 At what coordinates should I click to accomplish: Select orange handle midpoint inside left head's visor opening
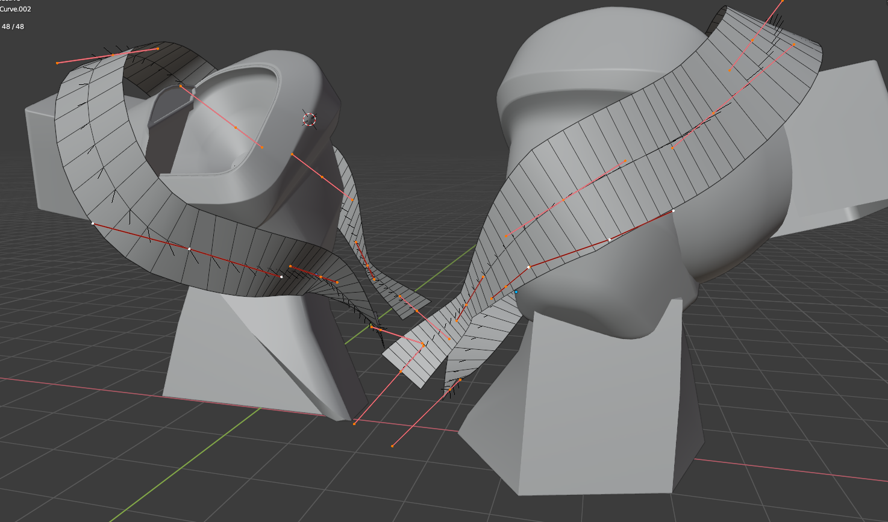236,127
